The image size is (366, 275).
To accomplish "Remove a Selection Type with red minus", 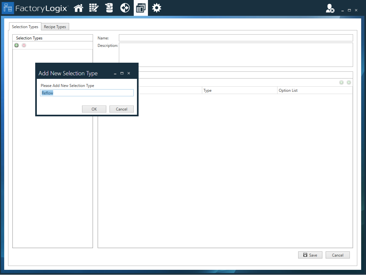I will [24, 45].
